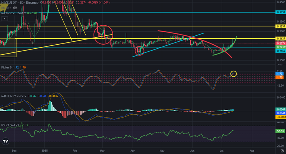The width and height of the screenshot is (286, 154).
Task: Click the -0.0025 (-1.04%) change value
Action: 98,3
